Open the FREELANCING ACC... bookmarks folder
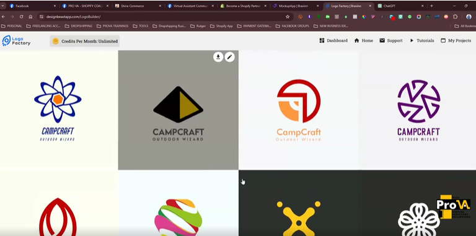The width and height of the screenshot is (476, 236). (43, 26)
